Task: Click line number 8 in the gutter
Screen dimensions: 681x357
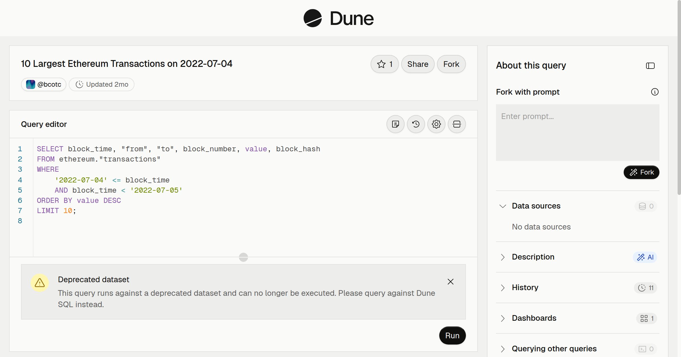Action: [x=20, y=221]
